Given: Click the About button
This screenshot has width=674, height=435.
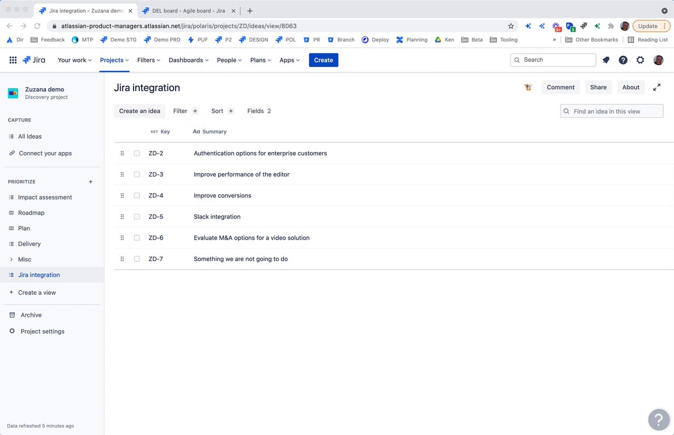Looking at the screenshot, I should coord(631,87).
